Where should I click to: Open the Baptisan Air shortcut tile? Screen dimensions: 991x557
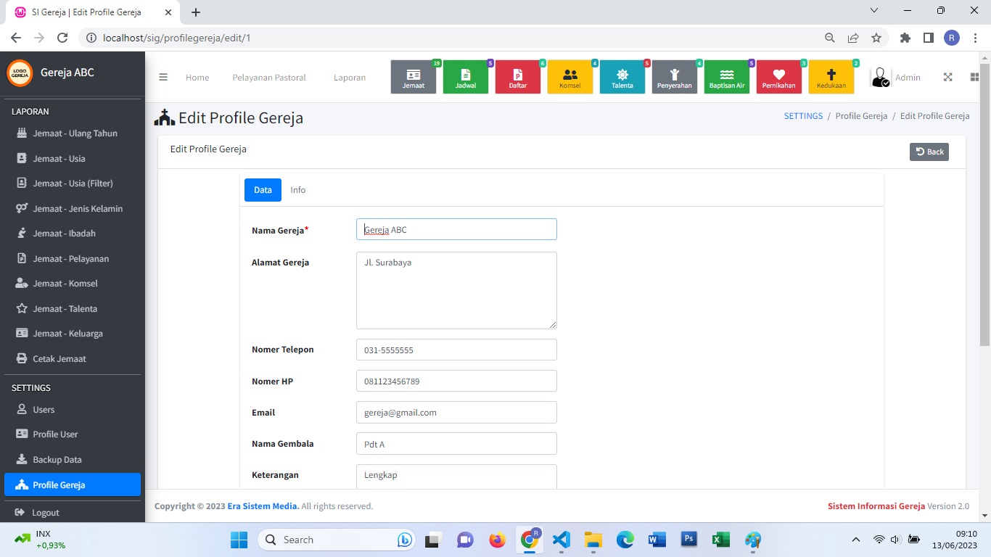pyautogui.click(x=727, y=77)
